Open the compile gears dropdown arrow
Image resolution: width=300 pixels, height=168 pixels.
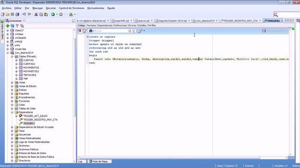pyautogui.click(x=144, y=31)
